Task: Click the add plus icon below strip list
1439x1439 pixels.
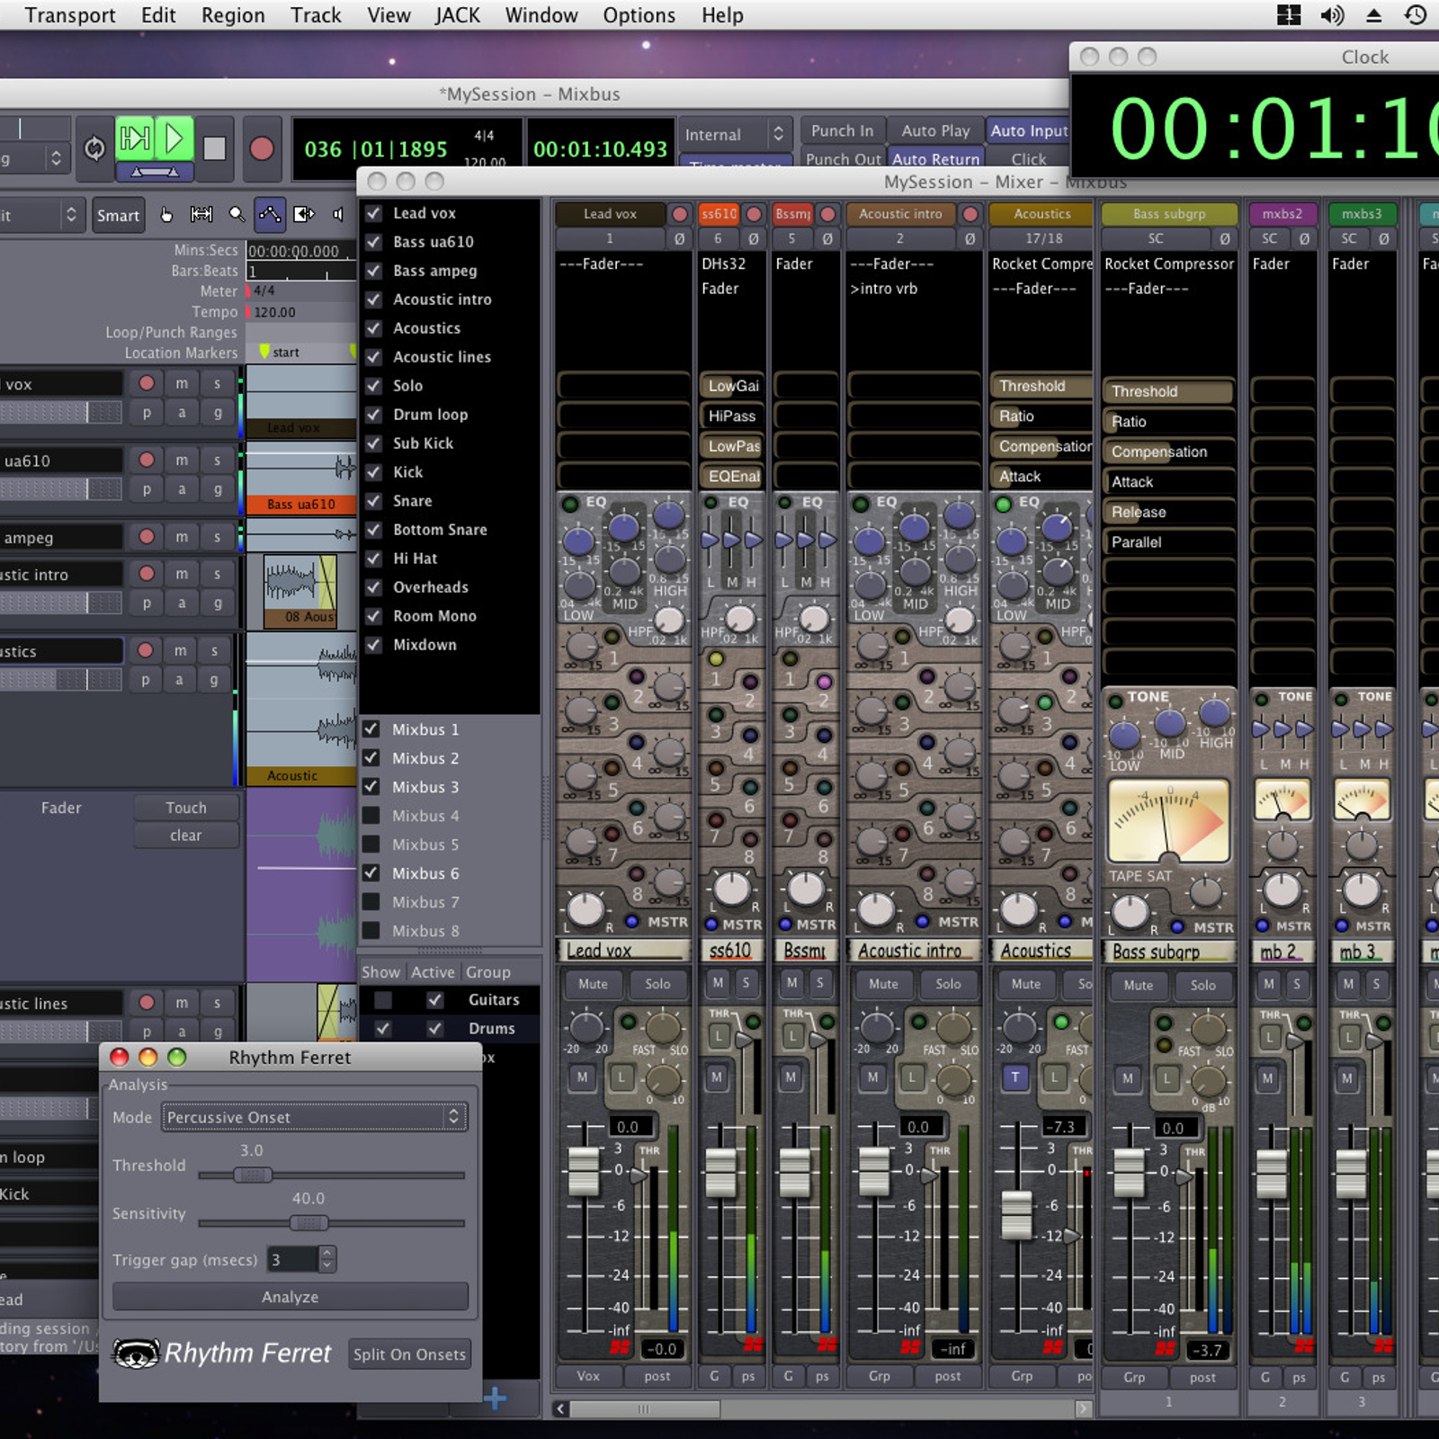Action: coord(495,1398)
